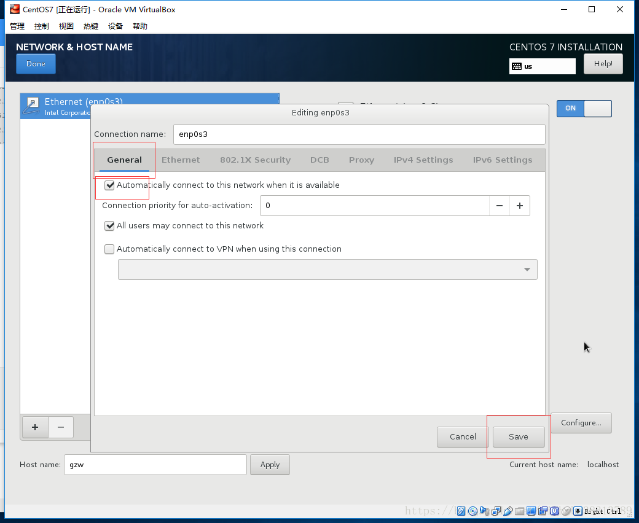Add a network device with plus button
This screenshot has width=639, height=523.
tap(35, 427)
